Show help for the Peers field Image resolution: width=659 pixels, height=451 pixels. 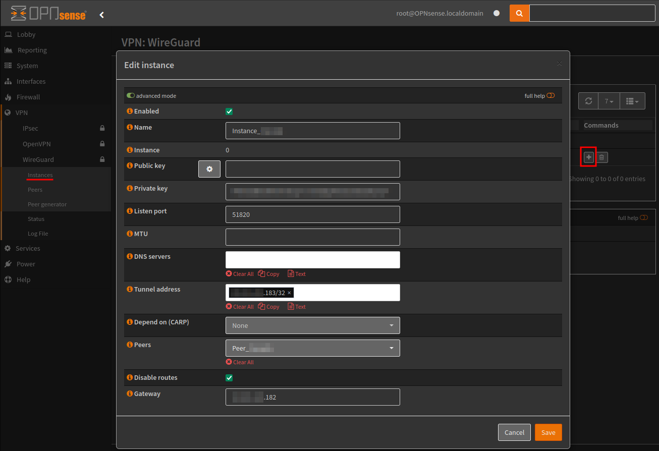pyautogui.click(x=130, y=345)
